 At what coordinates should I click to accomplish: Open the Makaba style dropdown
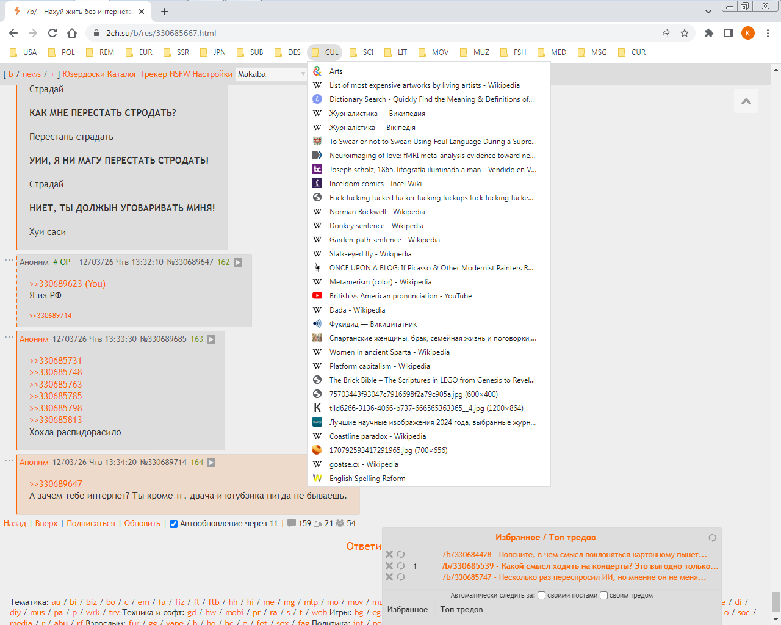[271, 74]
